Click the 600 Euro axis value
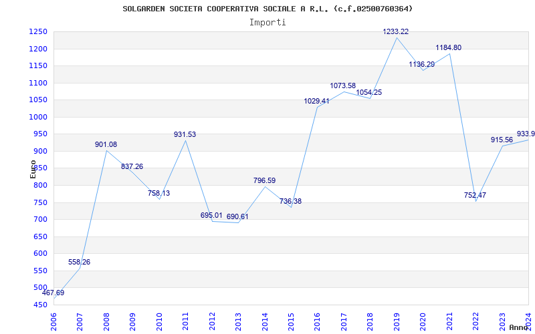The image size is (535, 334). click(40, 254)
